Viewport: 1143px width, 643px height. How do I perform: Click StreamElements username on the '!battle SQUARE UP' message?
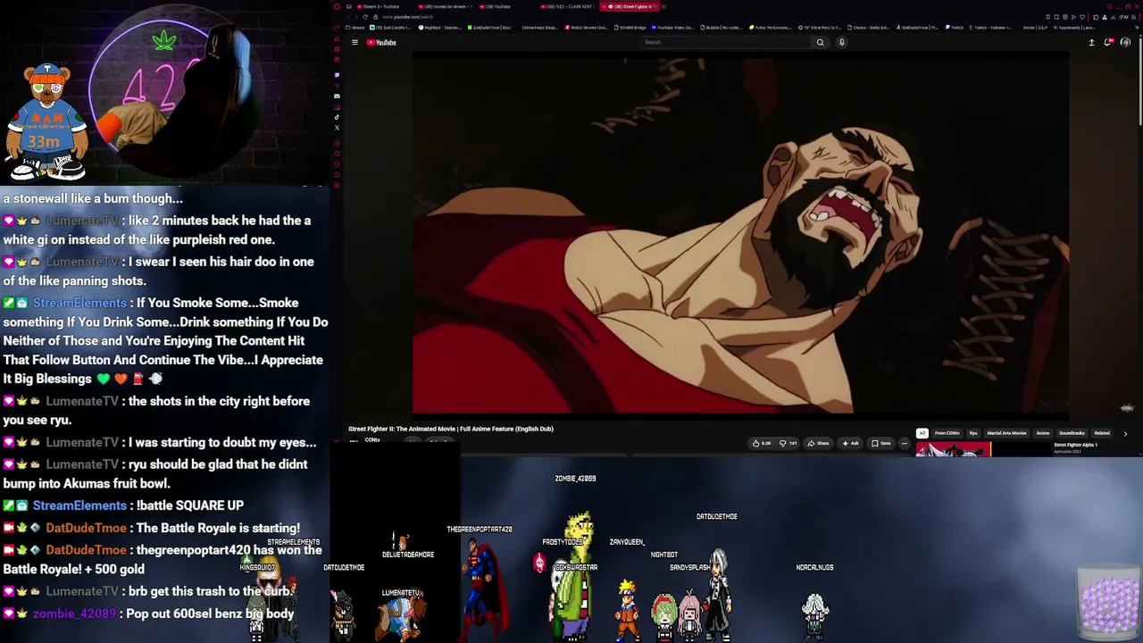pos(79,505)
